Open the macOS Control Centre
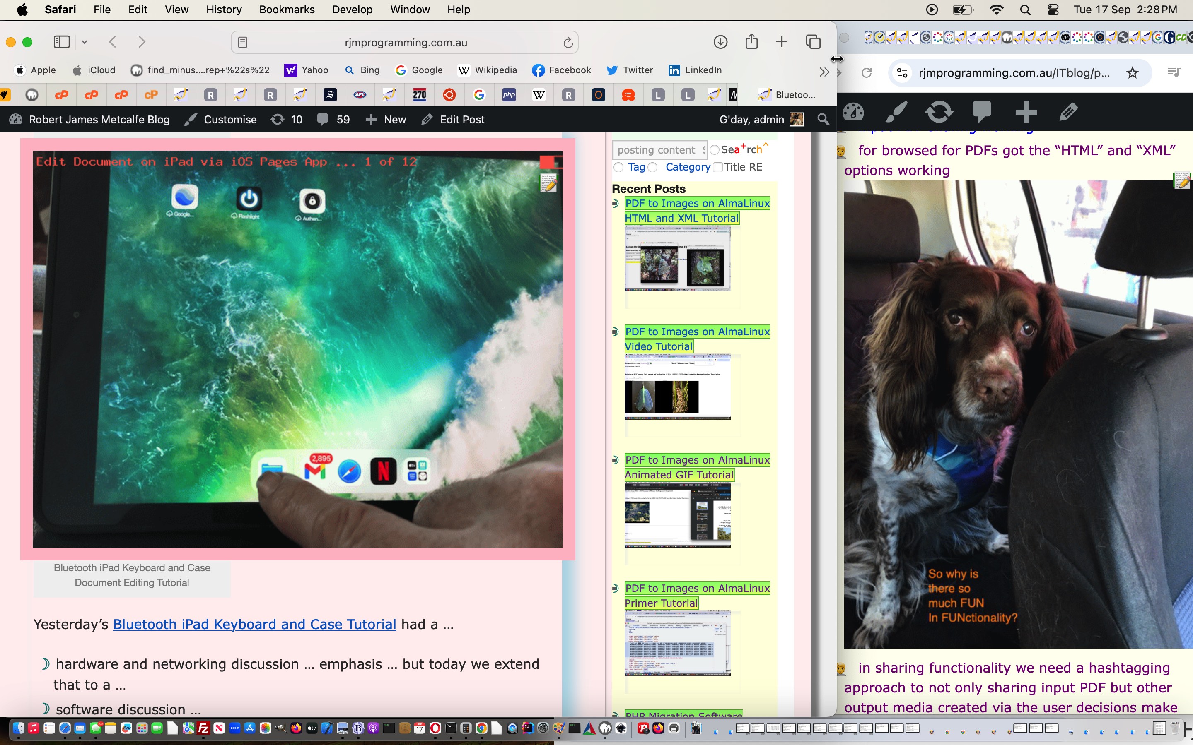The height and width of the screenshot is (745, 1193). click(1053, 10)
